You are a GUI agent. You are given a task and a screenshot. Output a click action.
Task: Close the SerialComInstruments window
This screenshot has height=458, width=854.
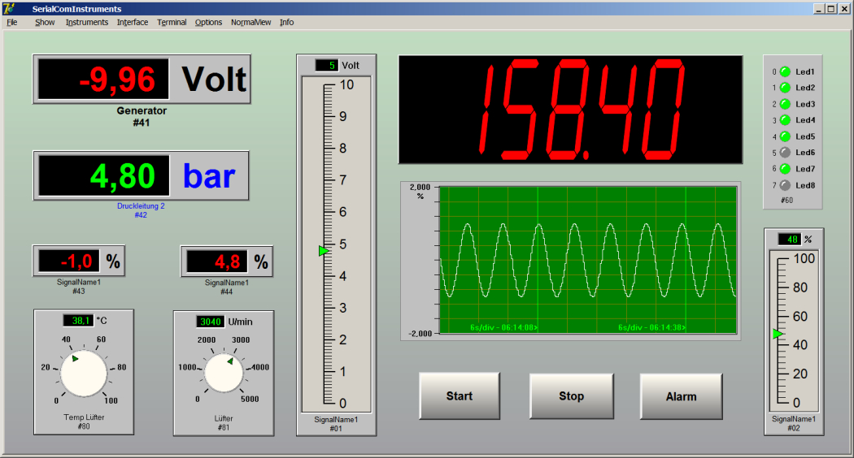pos(844,9)
